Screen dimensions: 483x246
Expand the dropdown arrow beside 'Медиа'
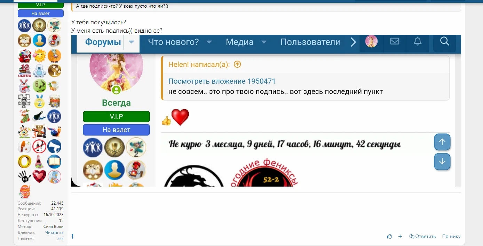(264, 42)
